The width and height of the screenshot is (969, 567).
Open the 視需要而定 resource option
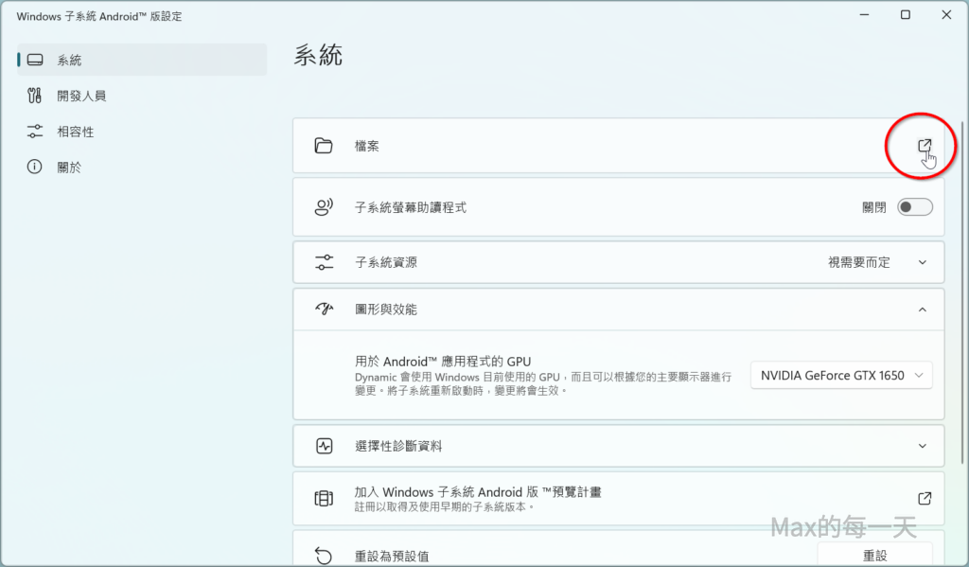coord(859,262)
